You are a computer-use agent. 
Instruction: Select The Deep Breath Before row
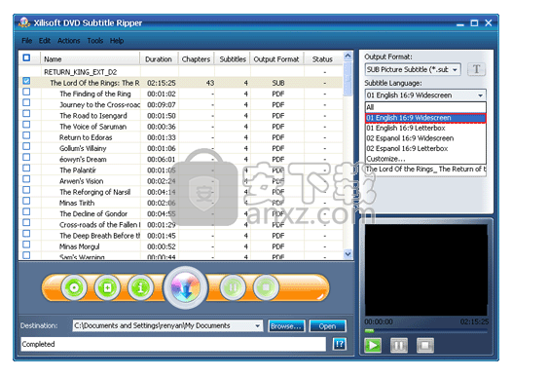pyautogui.click(x=181, y=236)
